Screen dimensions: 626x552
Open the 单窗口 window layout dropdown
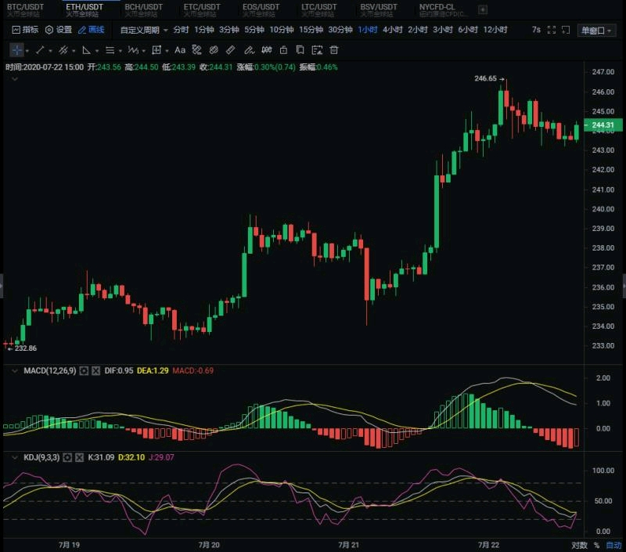click(x=598, y=30)
